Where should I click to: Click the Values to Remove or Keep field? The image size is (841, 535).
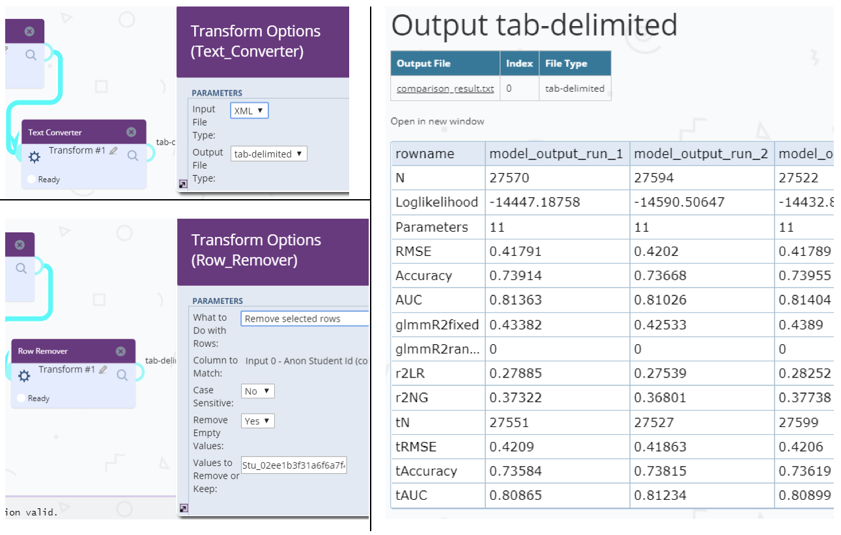point(293,465)
